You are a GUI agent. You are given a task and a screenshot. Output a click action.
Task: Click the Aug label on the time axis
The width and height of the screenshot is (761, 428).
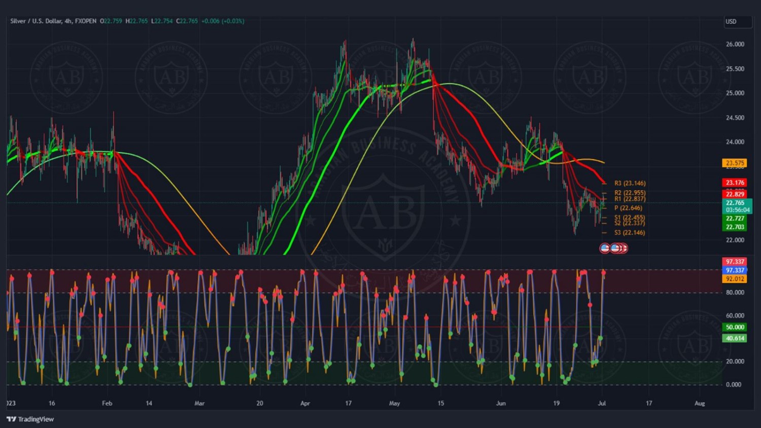(700, 404)
